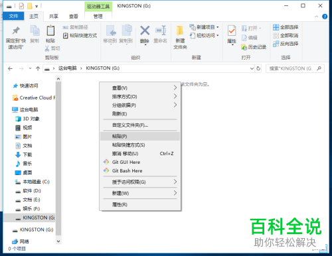The height and width of the screenshot is (256, 332).
Task: Click the 新建项目 ribbon button
Action: [x=204, y=27]
